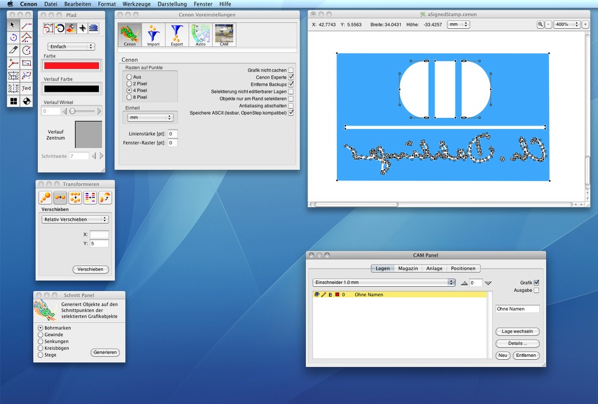The width and height of the screenshot is (598, 404).
Task: Choose the Gewinde radio option
Action: pos(39,335)
